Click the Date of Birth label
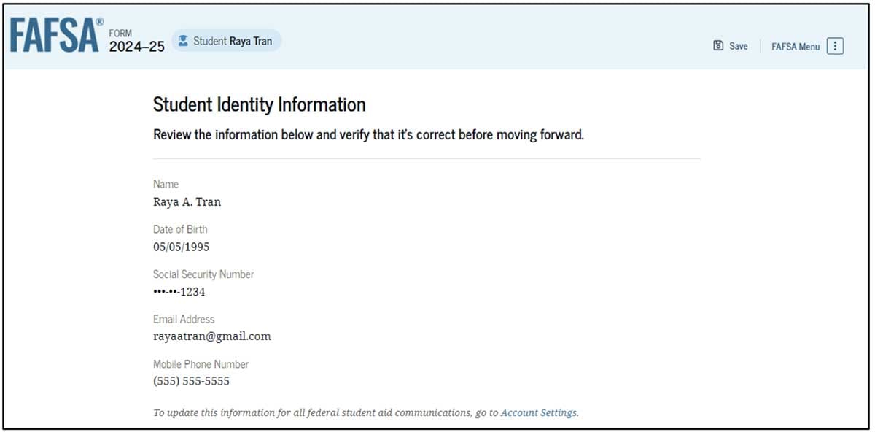The image size is (875, 435). click(180, 229)
